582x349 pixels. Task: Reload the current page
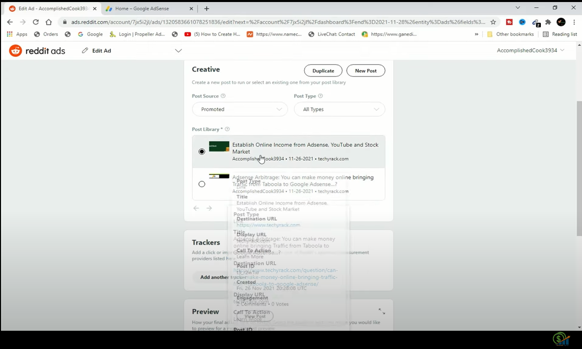click(x=35, y=22)
